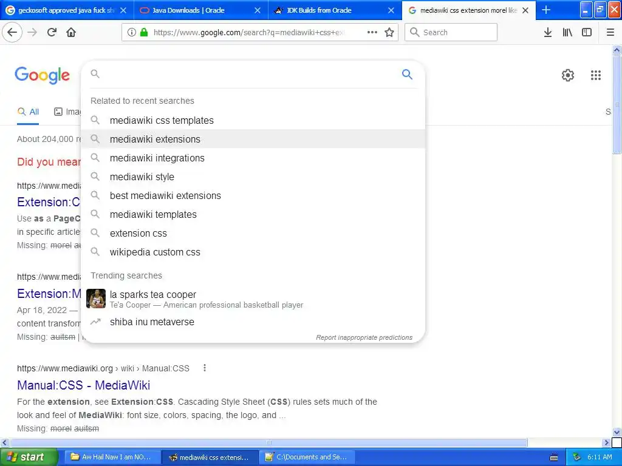Click the vertical scrollbar up arrow
The height and width of the screenshot is (466, 622).
click(617, 50)
